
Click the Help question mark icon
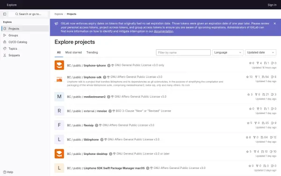tap(5, 172)
